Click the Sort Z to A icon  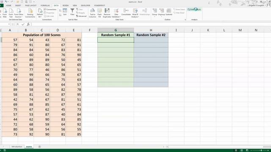point(60,15)
